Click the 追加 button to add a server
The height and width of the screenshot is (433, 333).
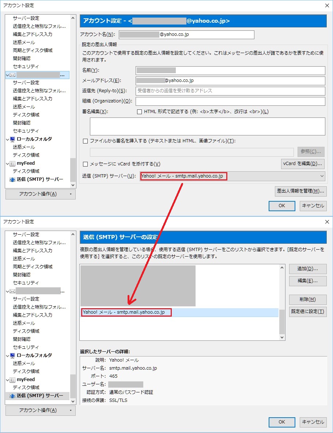(x=307, y=269)
